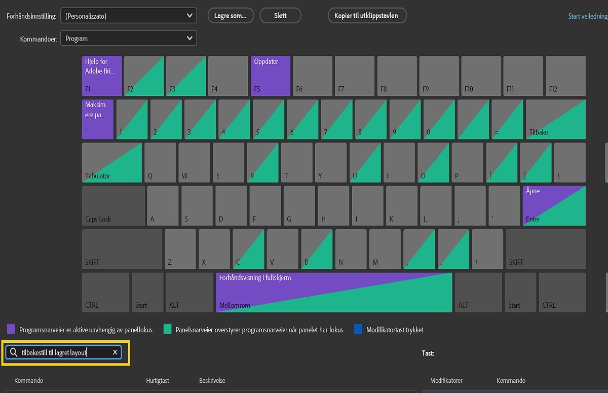Click the Tabulator key on the virtual keyboard
This screenshot has height=393, width=608.
[111, 162]
